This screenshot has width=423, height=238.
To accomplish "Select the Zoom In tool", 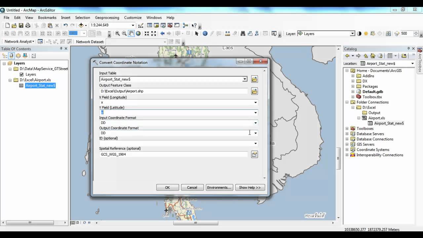I will coord(117,33).
